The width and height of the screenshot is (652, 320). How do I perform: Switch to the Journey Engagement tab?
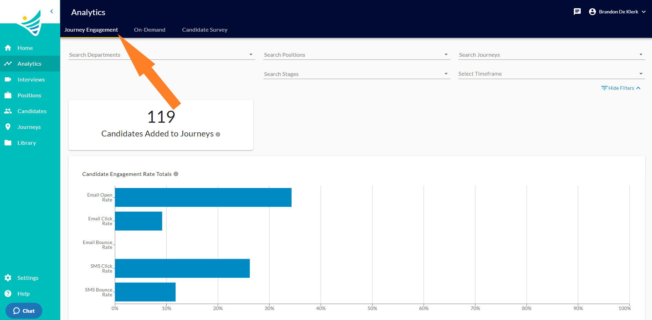click(x=91, y=30)
